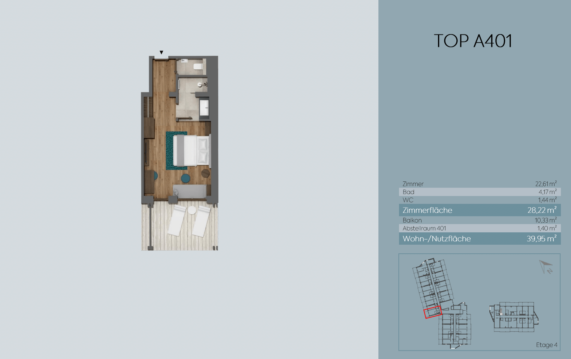Click the 1,40 m² value
Image resolution: width=571 pixels, height=359 pixels.
pos(547,228)
